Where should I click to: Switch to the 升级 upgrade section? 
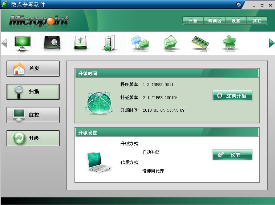coord(33,138)
